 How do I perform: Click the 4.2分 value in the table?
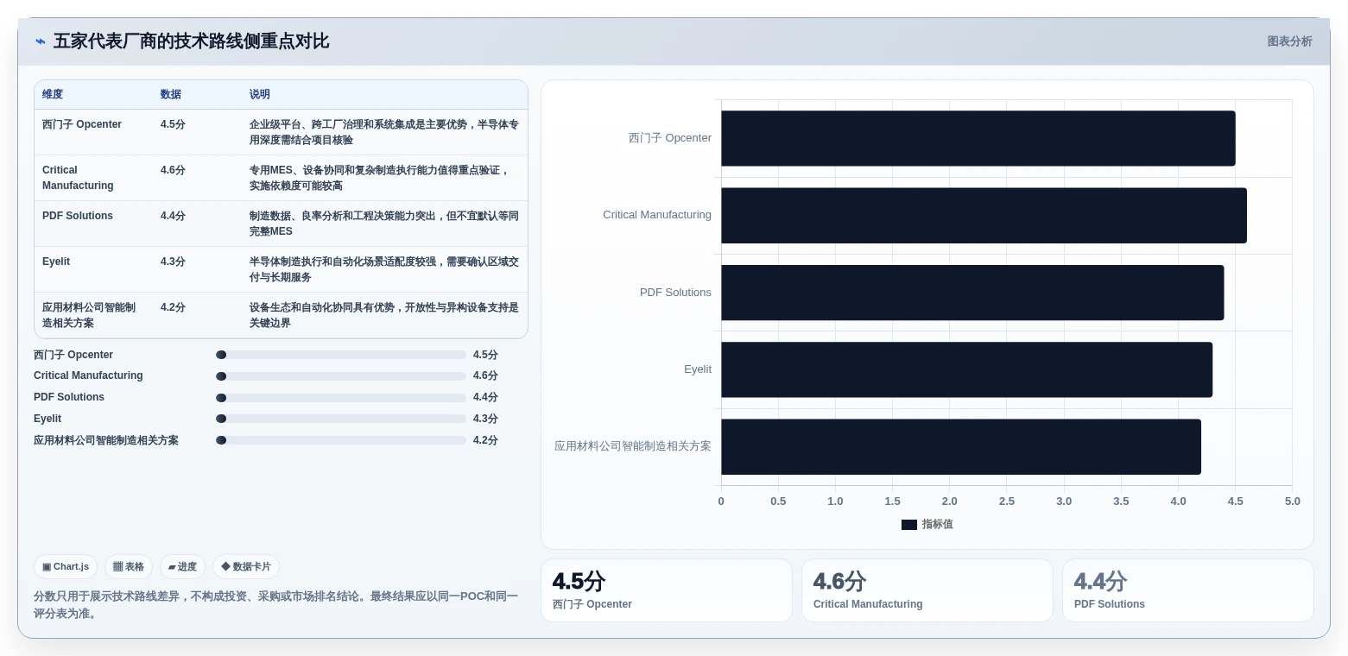tap(173, 307)
